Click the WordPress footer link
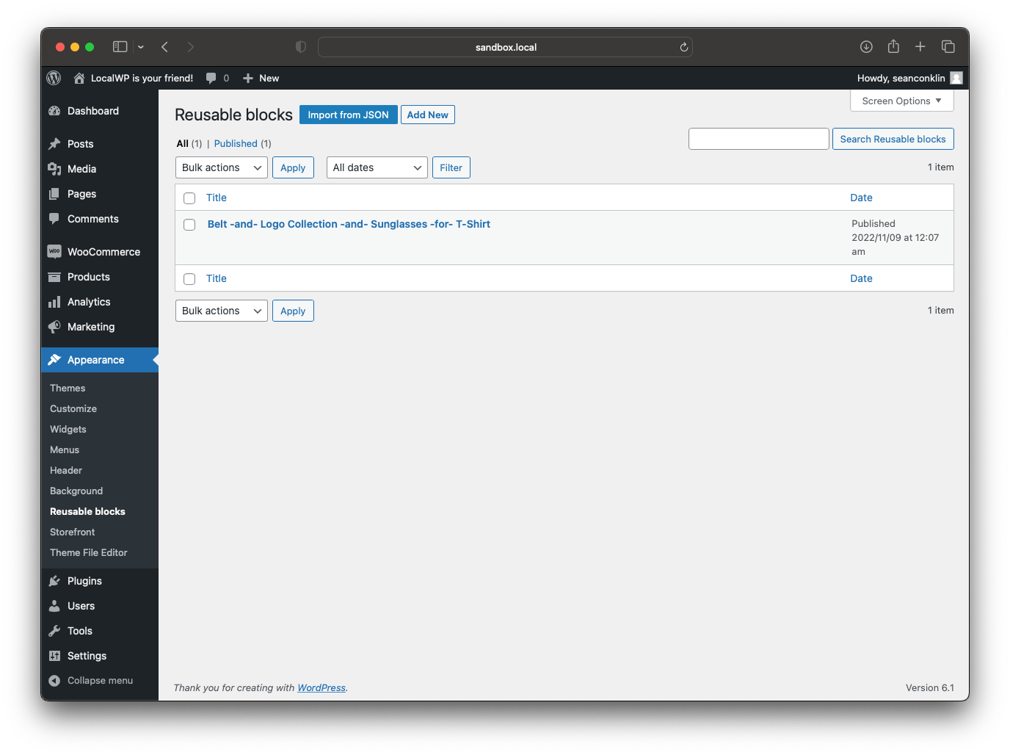This screenshot has height=755, width=1010. (x=321, y=688)
